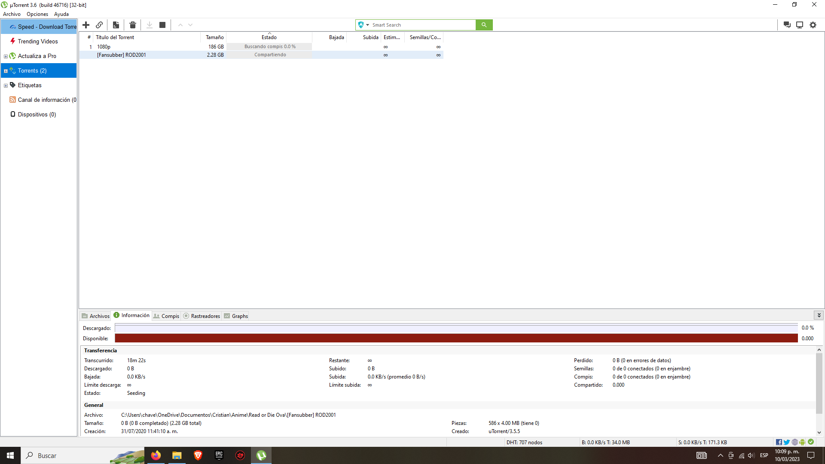Select Actualiza a Pro sidebar item

(37, 56)
